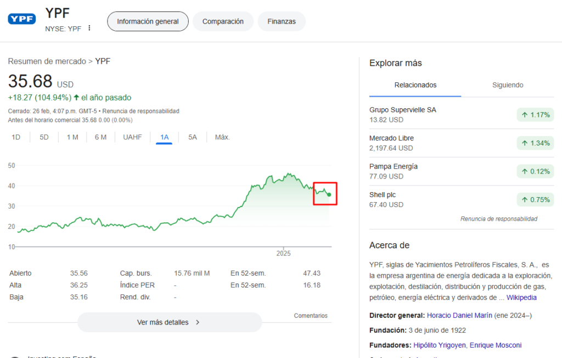Click the YPF company logo
Viewport: 562px width, 358px height.
coord(21,19)
